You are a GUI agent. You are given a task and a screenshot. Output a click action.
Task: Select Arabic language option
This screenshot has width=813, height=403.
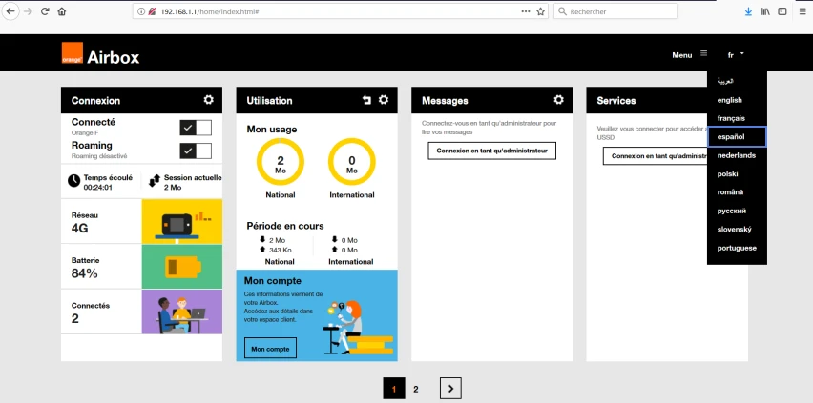point(725,81)
